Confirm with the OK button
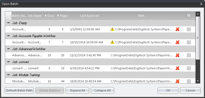 [x=168, y=90]
